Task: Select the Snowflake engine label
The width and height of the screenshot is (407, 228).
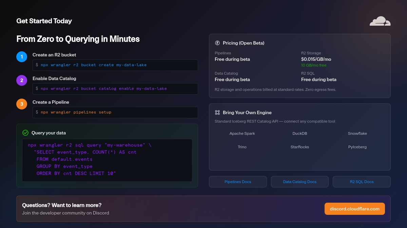Action: (x=357, y=133)
